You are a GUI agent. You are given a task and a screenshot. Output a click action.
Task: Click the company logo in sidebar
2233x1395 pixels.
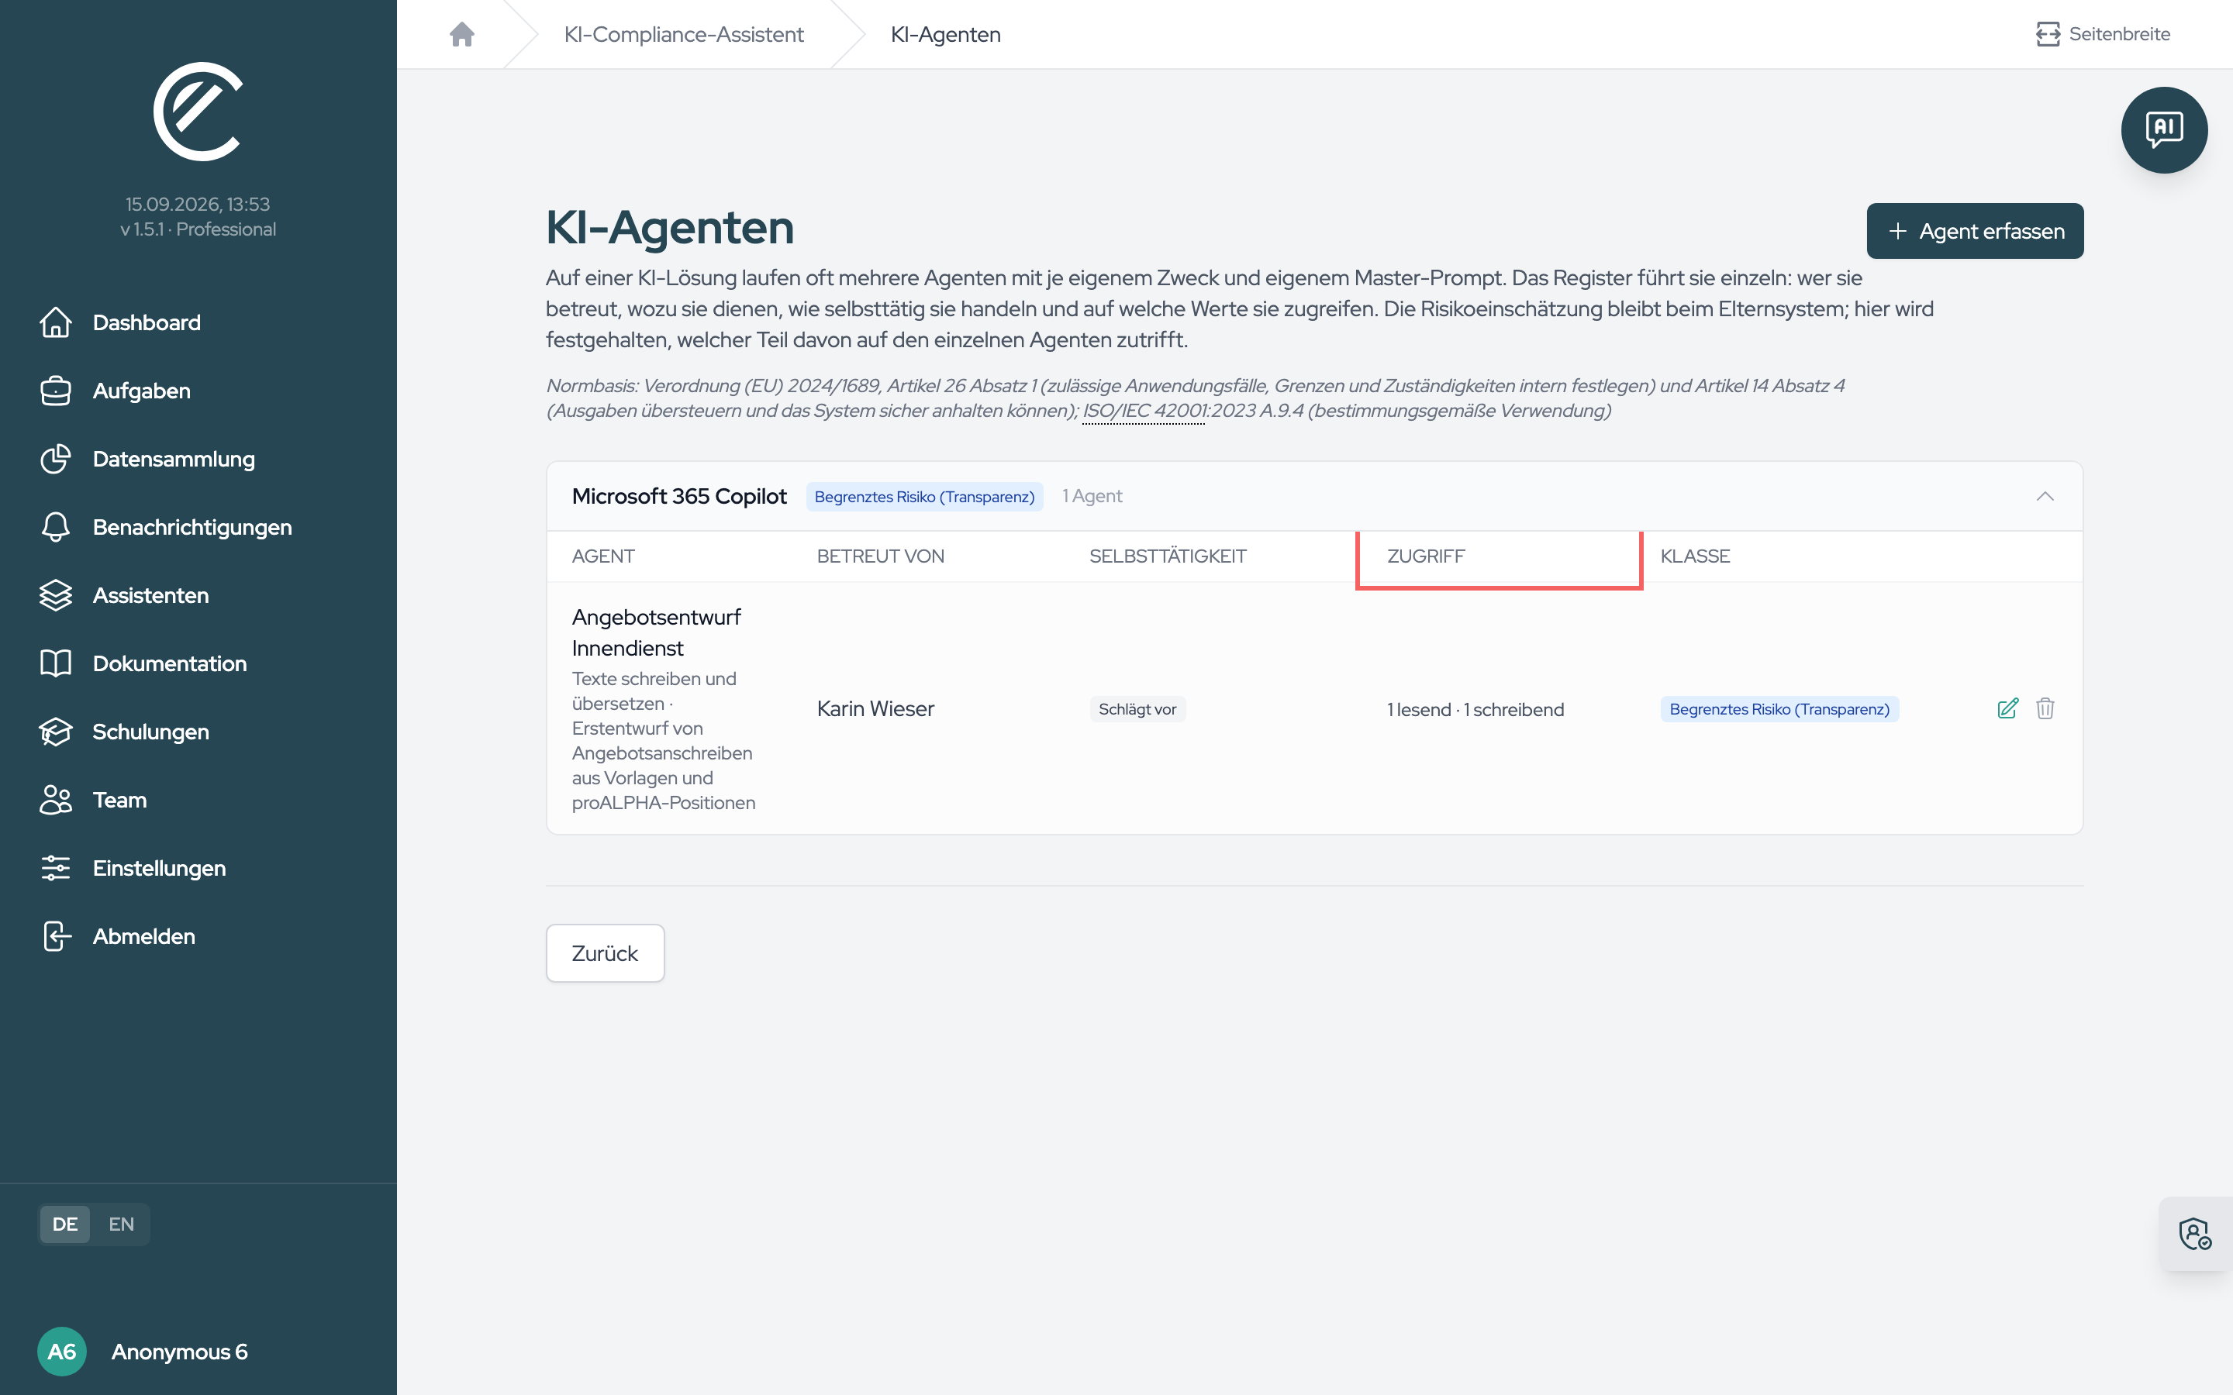coord(198,112)
